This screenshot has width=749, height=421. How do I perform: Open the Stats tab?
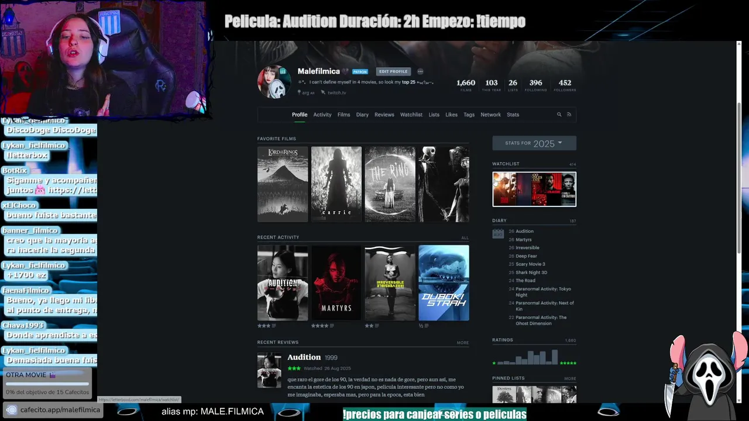(x=513, y=115)
